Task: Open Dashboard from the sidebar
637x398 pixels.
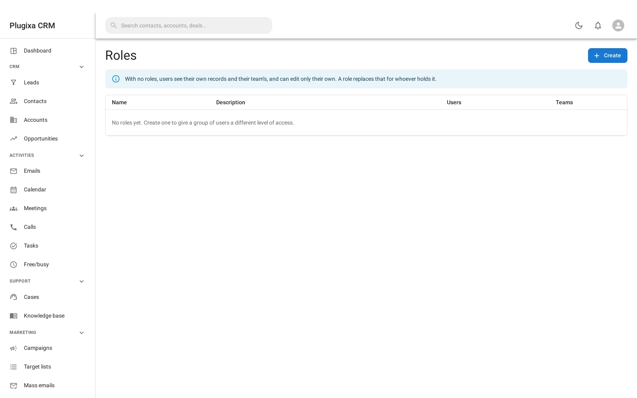Action: point(47,51)
